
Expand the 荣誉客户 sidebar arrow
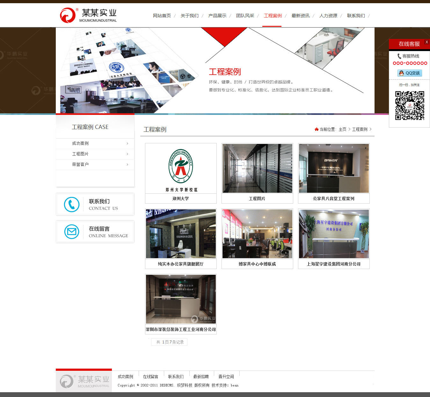point(127,165)
